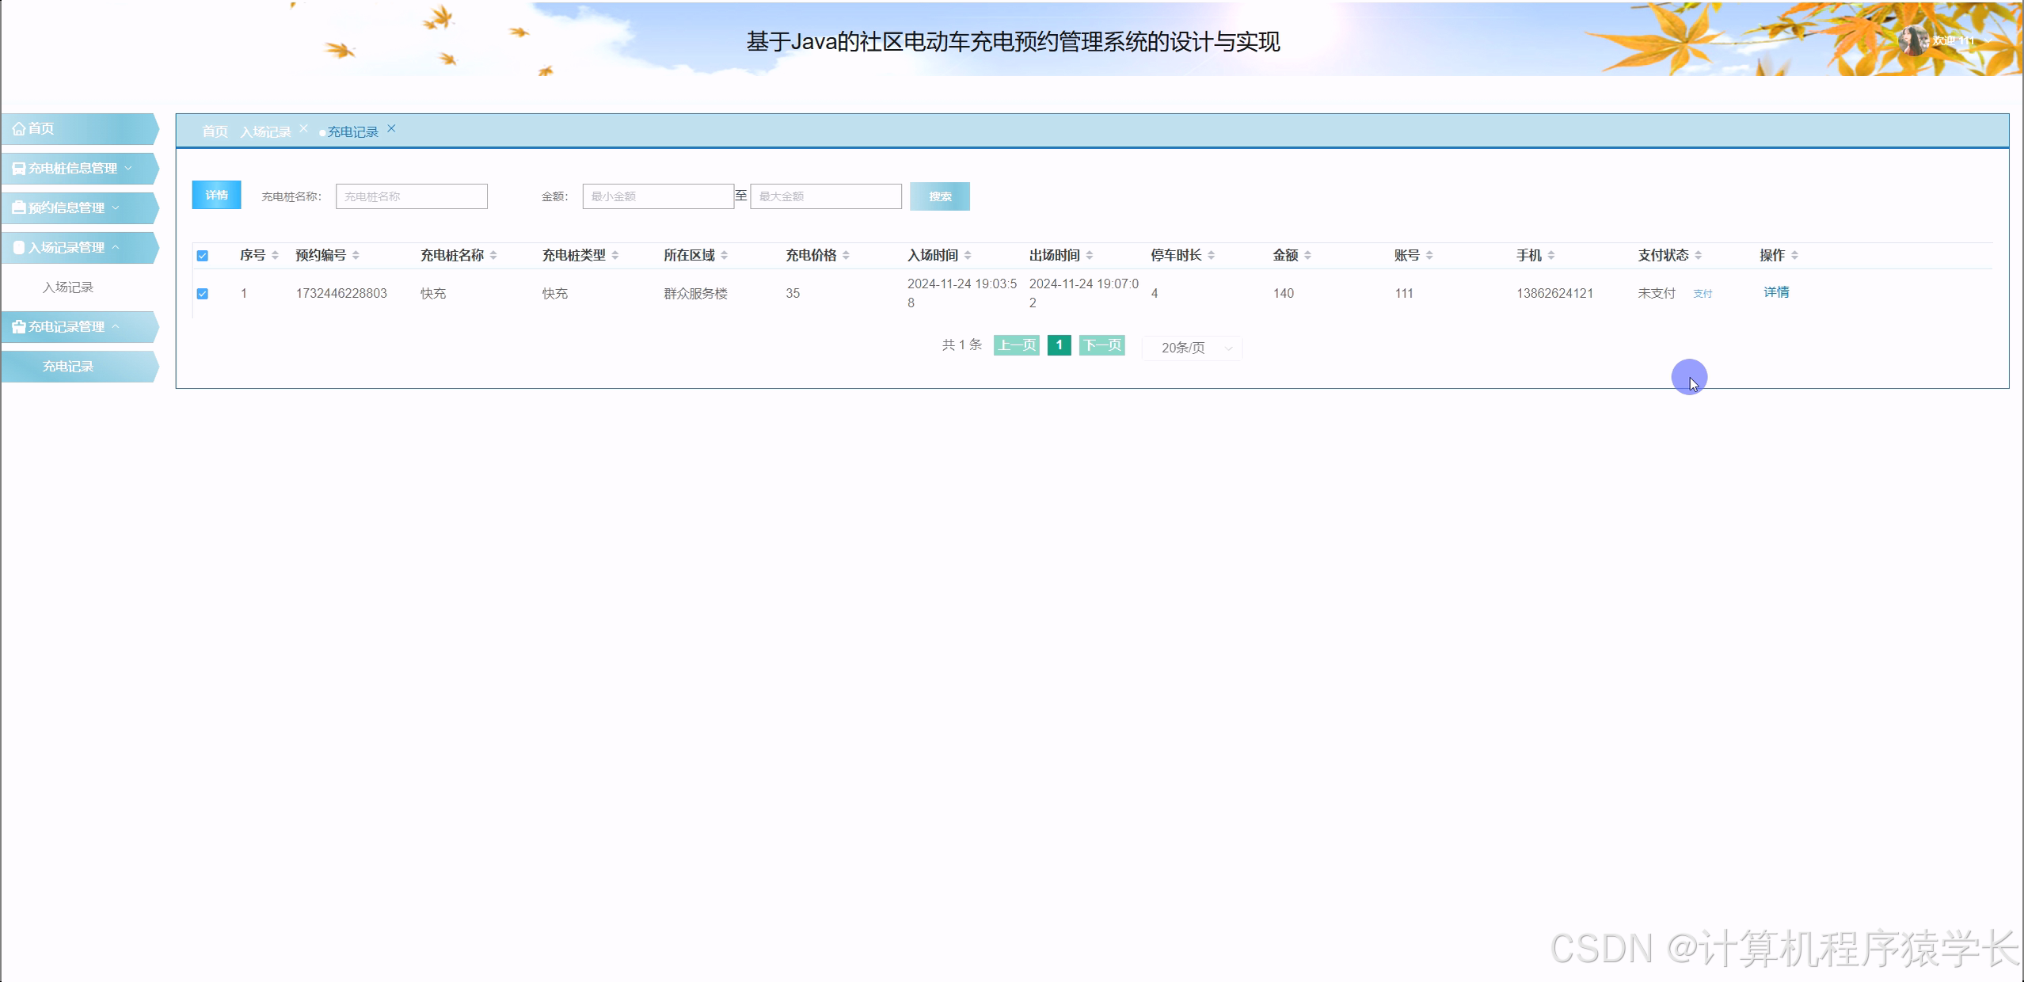This screenshot has width=2024, height=982.
Task: Select the 充电桩信息管理 sidebar icon
Action: 18,168
